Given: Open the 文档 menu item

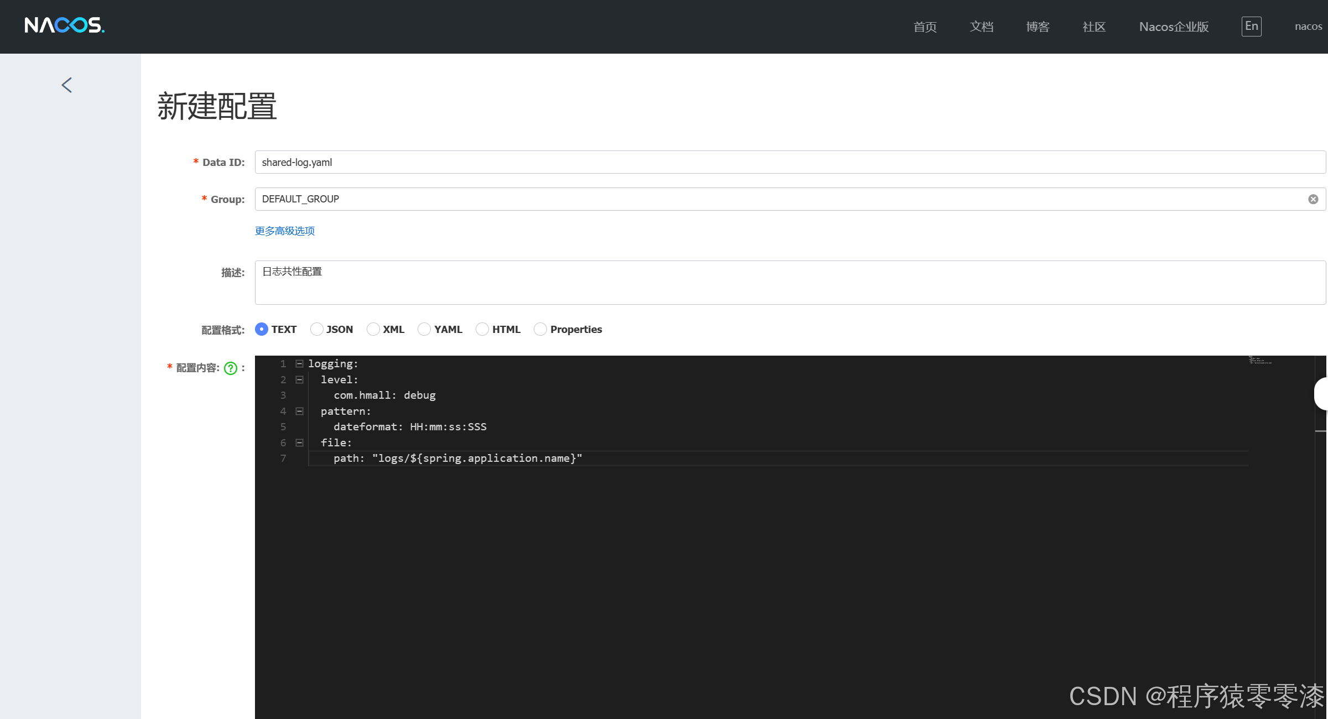Looking at the screenshot, I should point(981,27).
